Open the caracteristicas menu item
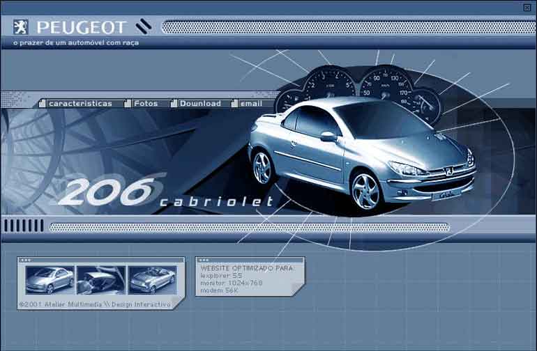This screenshot has height=351, width=537. point(80,103)
